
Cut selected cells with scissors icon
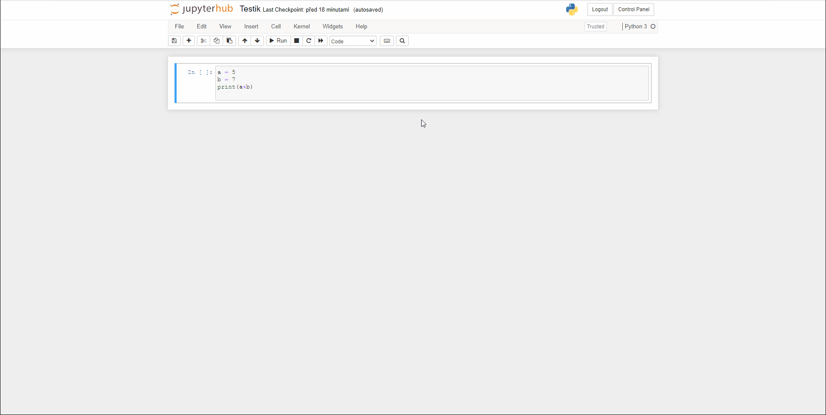click(x=204, y=41)
